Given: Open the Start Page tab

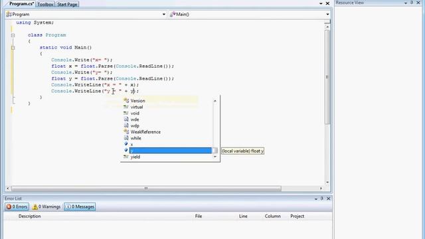Looking at the screenshot, I should coord(67,5).
